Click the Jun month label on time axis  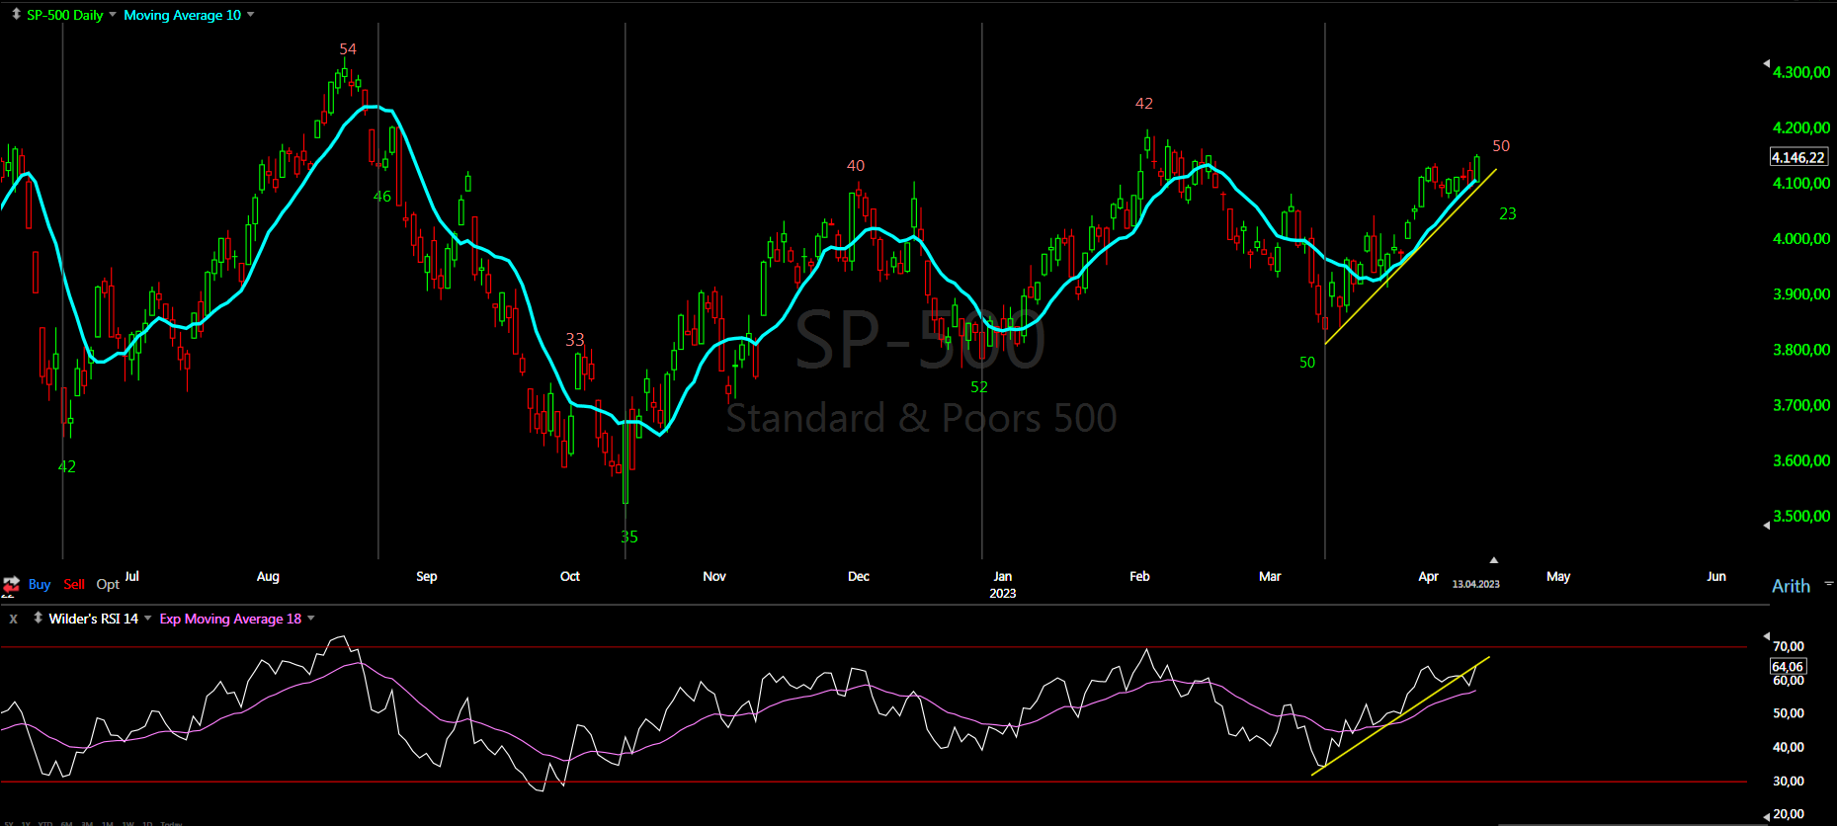[1716, 576]
